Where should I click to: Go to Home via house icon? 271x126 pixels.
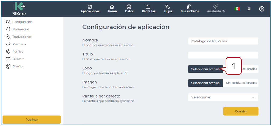[x=112, y=7]
